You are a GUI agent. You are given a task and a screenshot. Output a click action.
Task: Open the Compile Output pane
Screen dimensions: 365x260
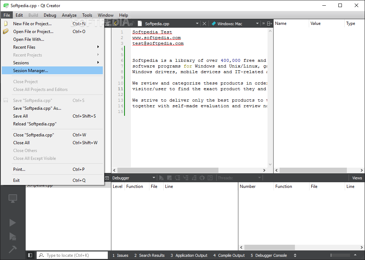(x=229, y=255)
